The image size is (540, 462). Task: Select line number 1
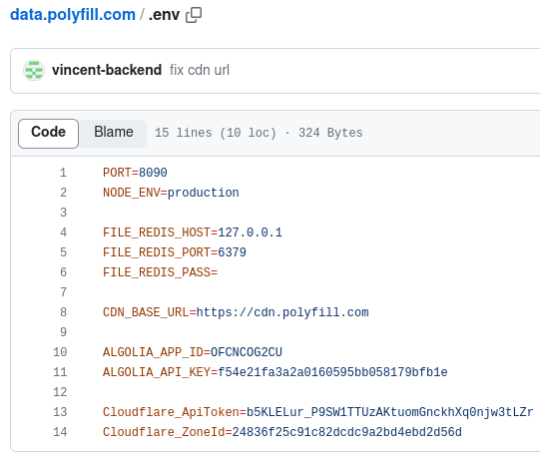point(63,173)
